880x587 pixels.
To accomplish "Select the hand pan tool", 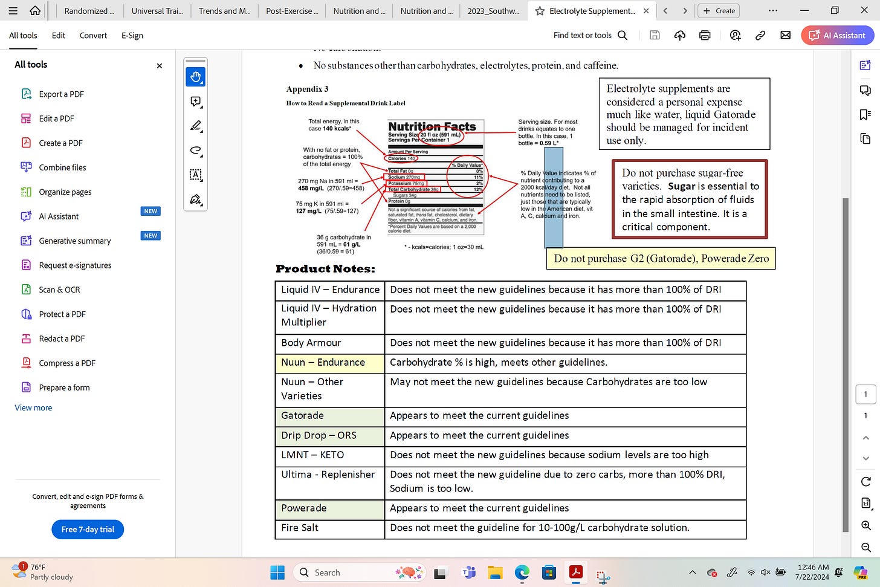I will click(195, 77).
